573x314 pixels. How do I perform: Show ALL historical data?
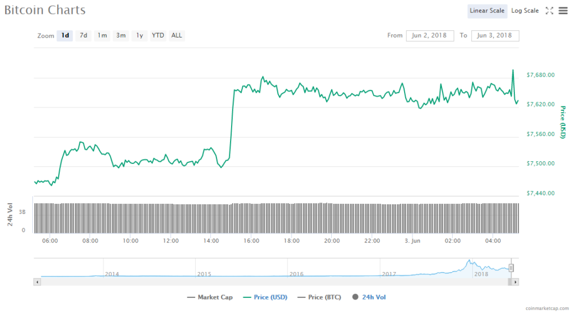[176, 35]
